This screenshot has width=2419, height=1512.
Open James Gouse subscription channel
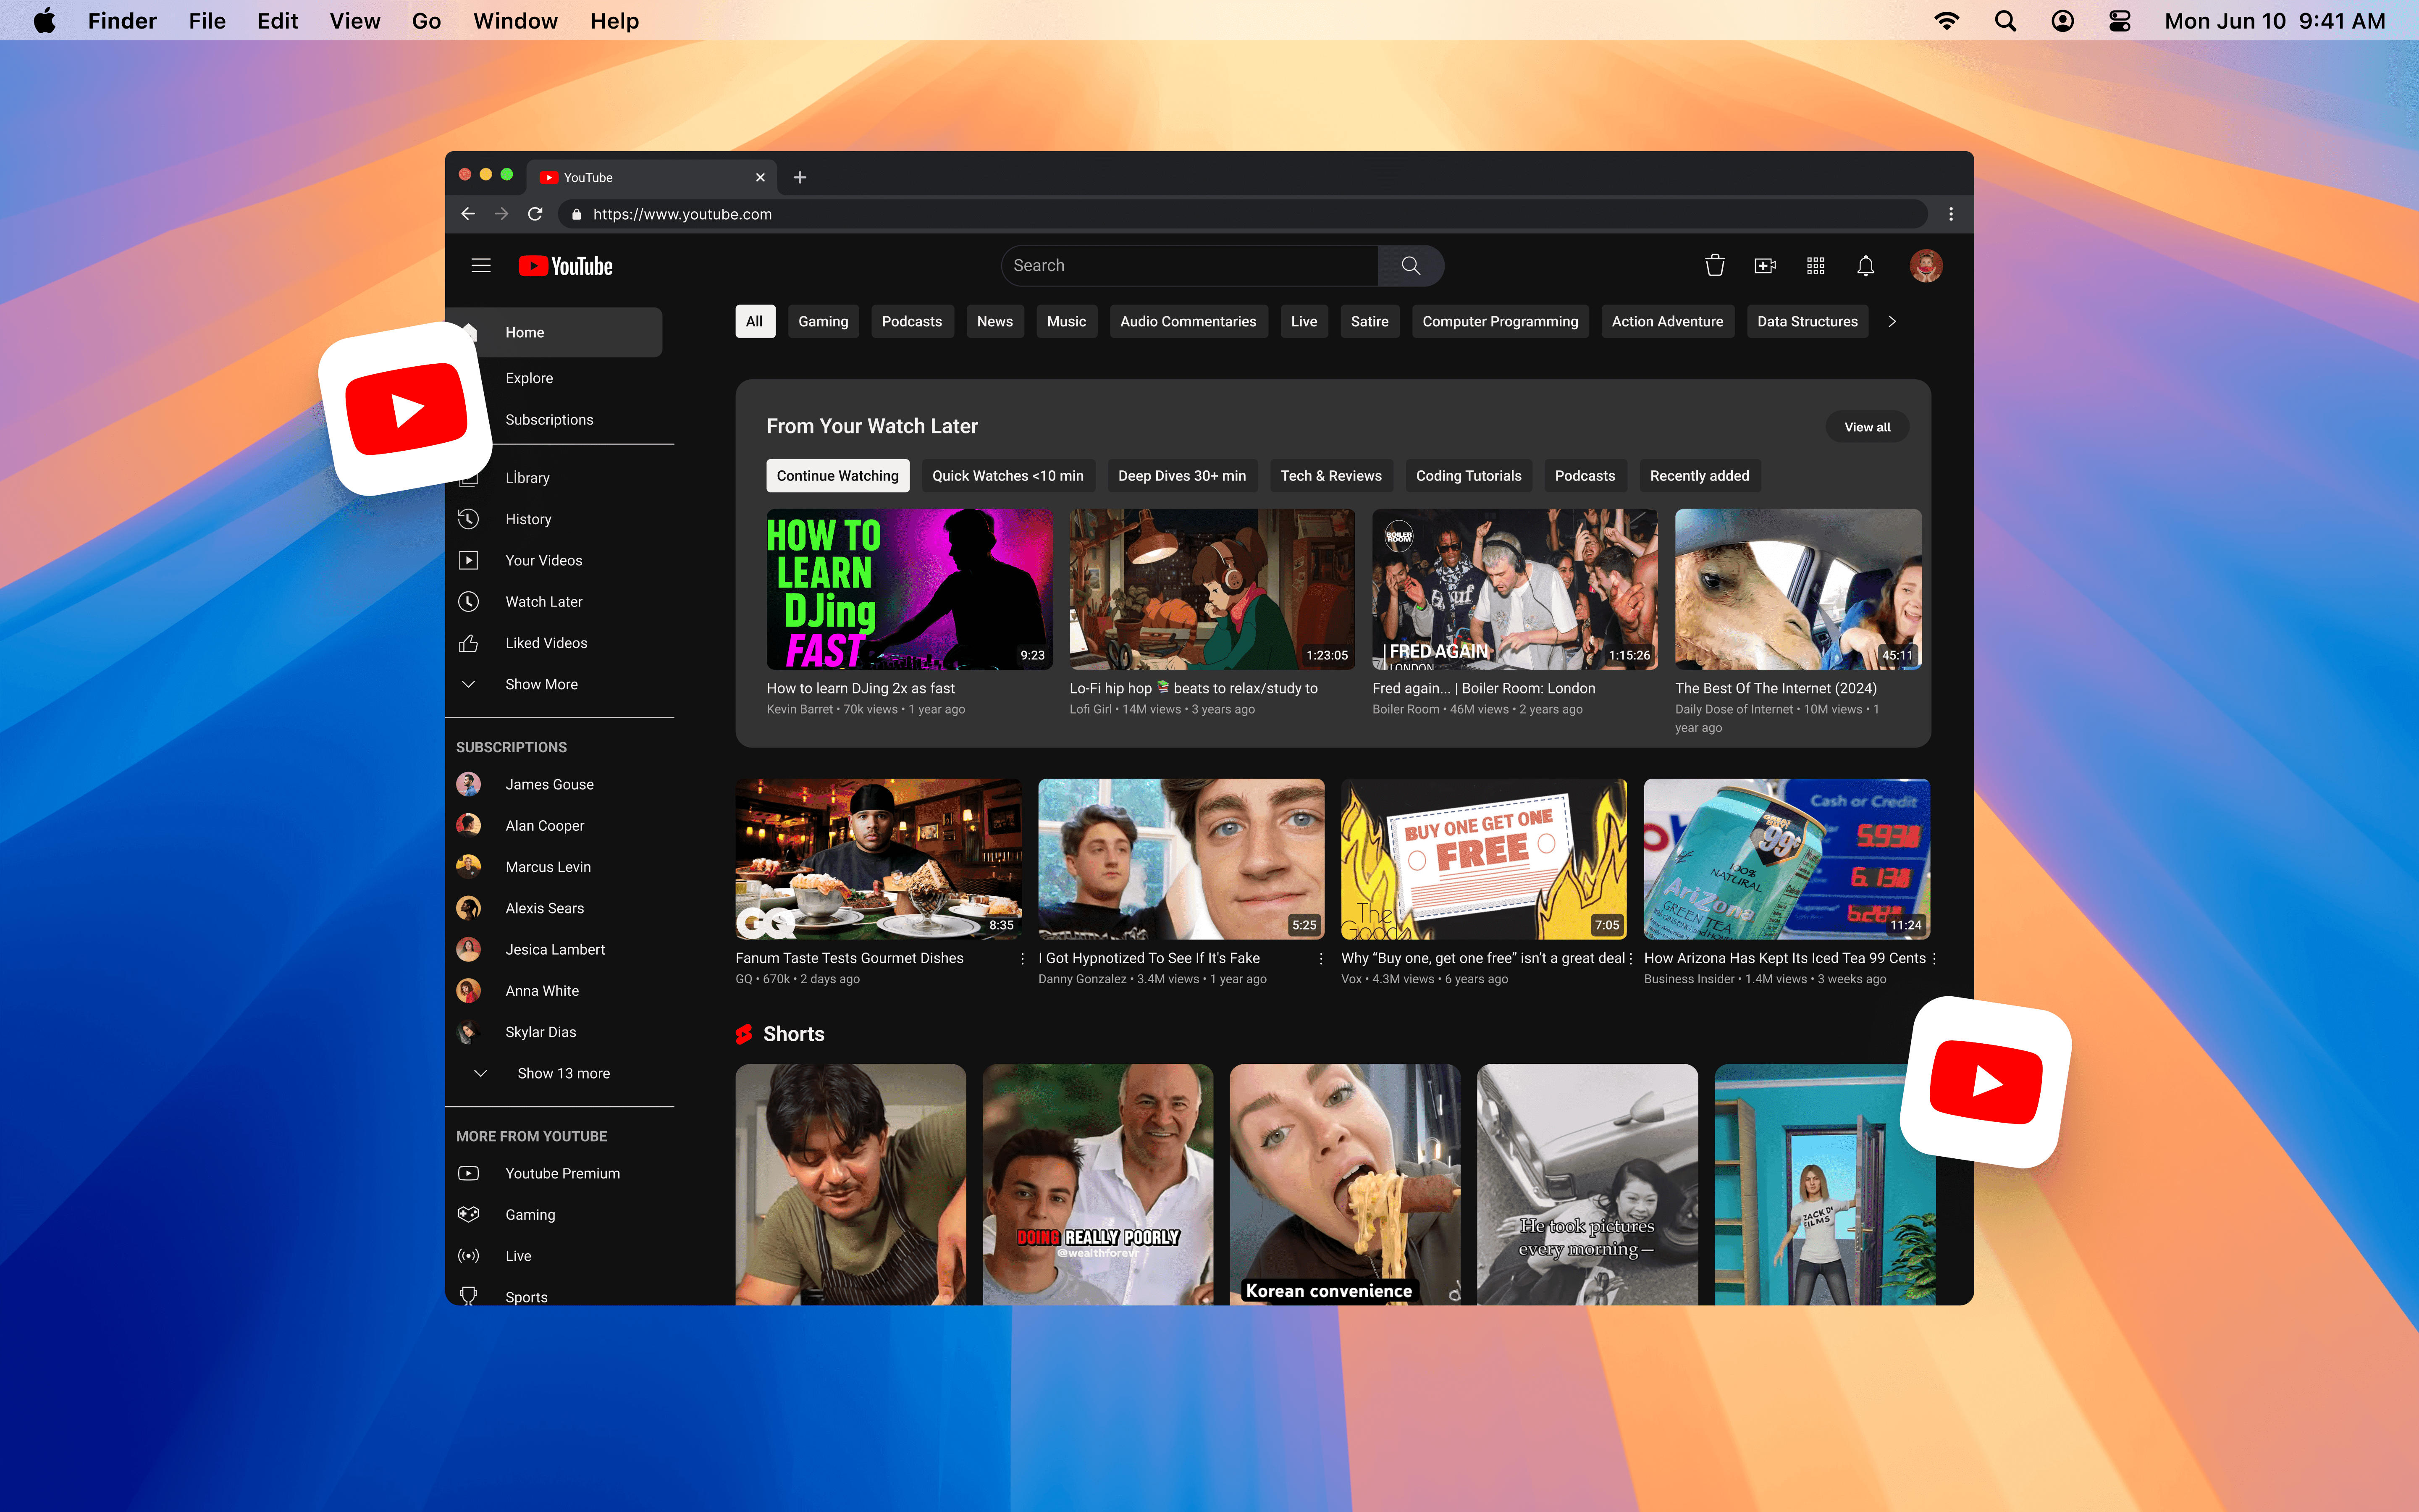(x=549, y=784)
